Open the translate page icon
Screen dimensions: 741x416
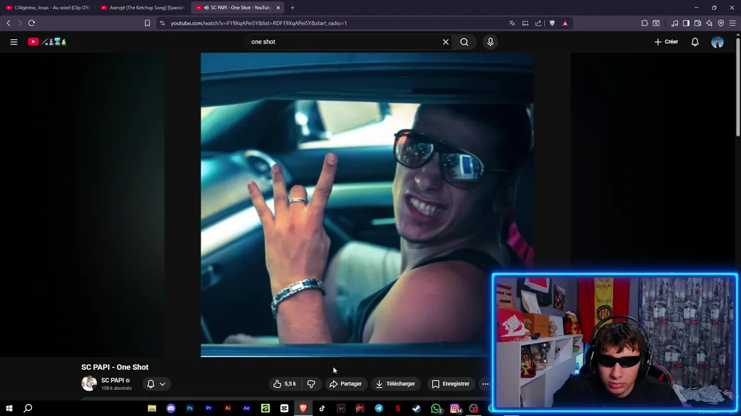coord(512,23)
